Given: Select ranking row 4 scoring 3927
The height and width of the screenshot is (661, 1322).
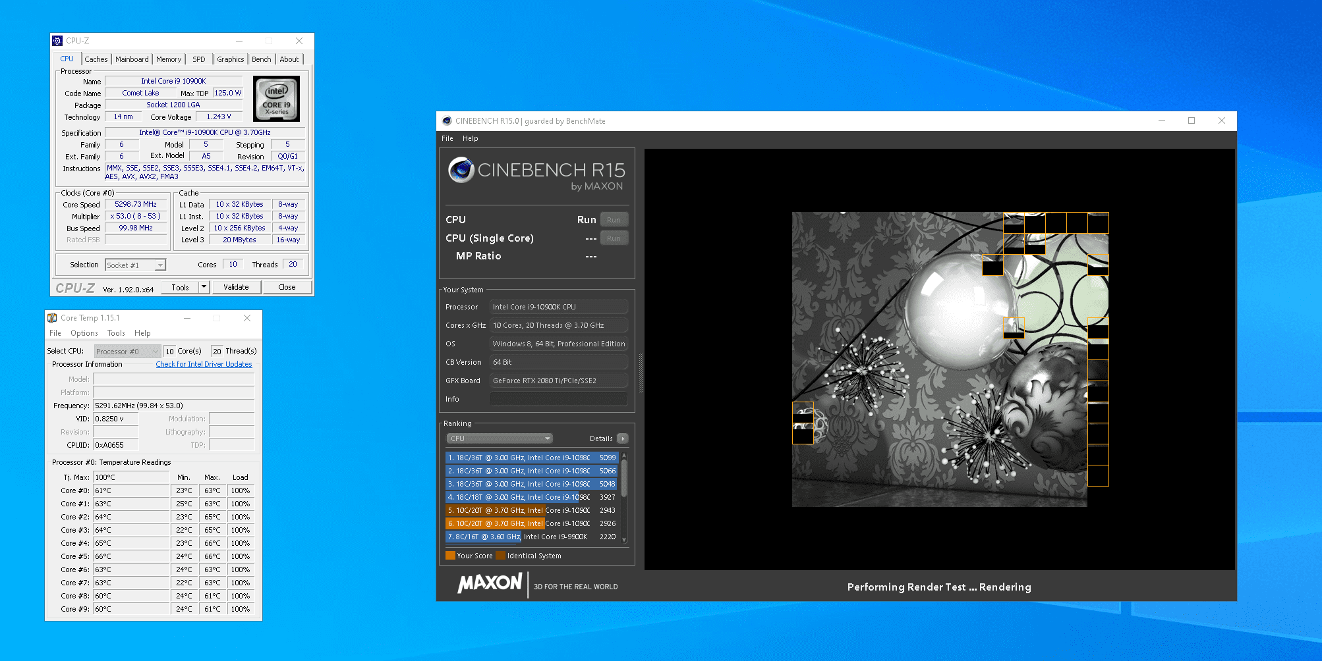Looking at the screenshot, I should click(x=532, y=497).
